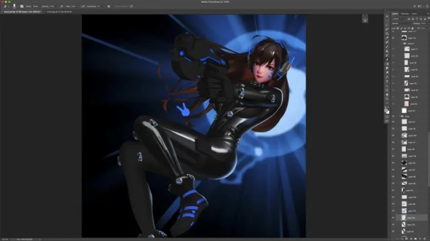This screenshot has height=241, width=430.
Task: Select the Zoom tool in toolbar
Action: [x=387, y=99]
